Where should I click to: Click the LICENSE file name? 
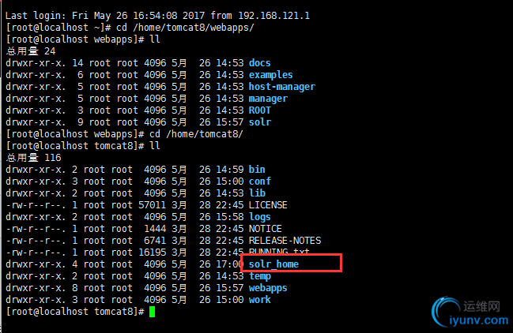click(x=268, y=205)
